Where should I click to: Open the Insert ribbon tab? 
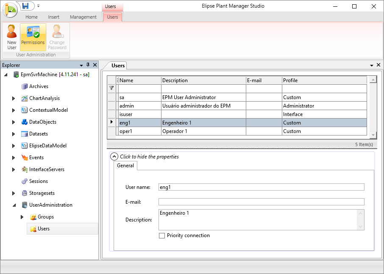coord(53,17)
